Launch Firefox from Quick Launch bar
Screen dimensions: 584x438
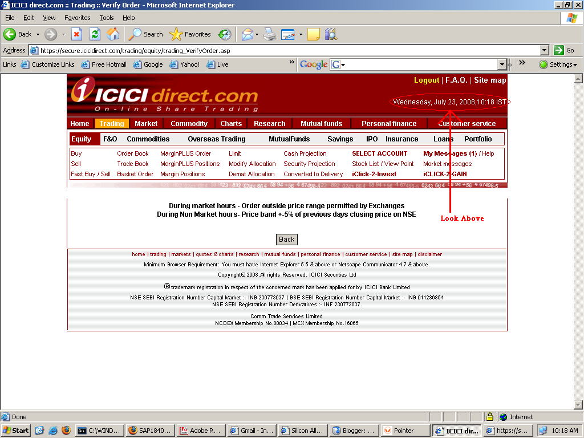[66, 430]
